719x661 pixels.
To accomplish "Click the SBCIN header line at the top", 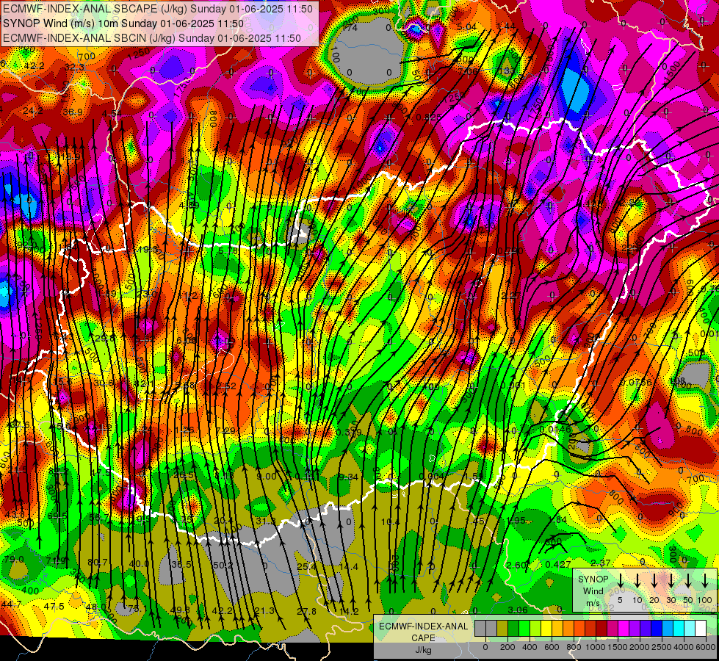I will [x=152, y=38].
